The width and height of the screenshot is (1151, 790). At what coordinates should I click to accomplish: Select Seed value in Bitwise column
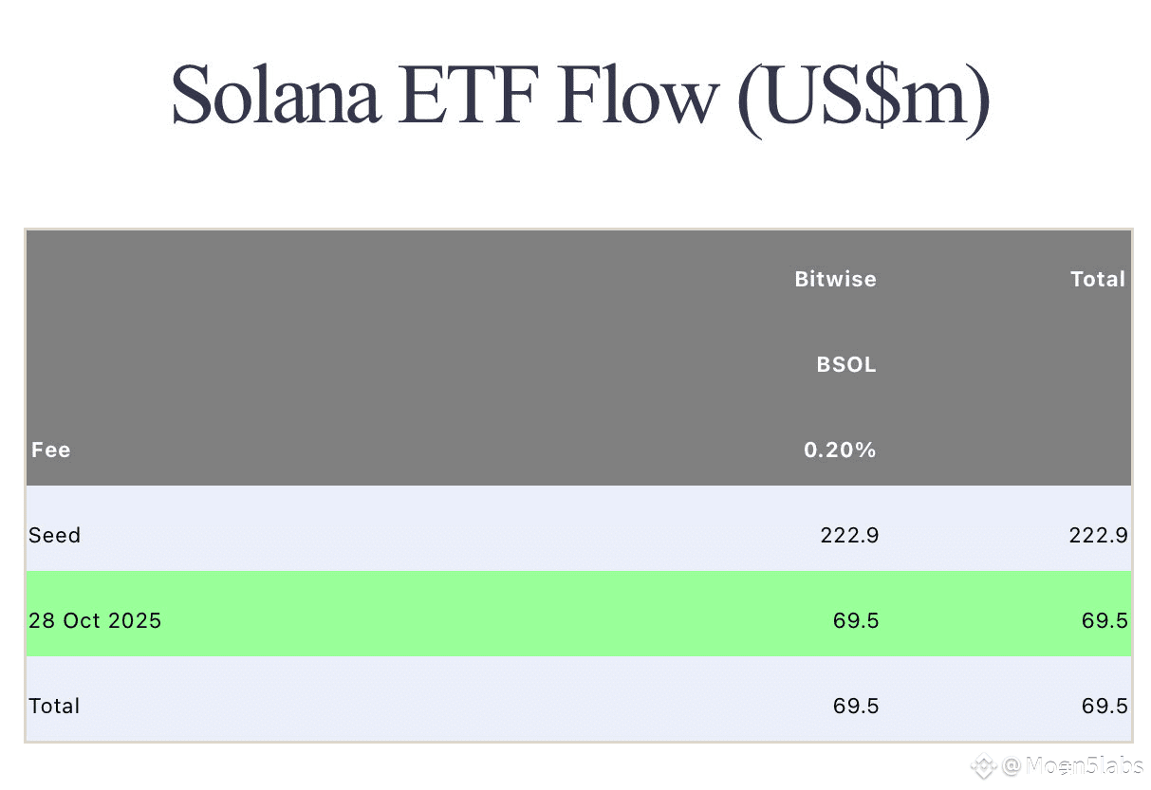point(849,535)
